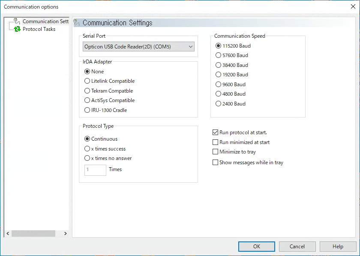
Task: Confirm settings with the OK button
Action: pyautogui.click(x=257, y=247)
